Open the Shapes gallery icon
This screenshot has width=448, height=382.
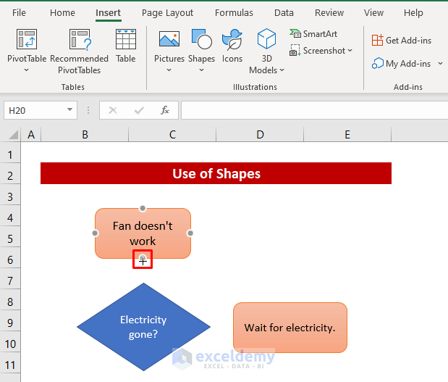click(201, 39)
